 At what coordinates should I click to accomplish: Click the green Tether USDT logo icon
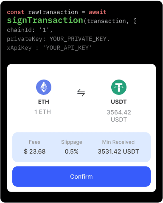pos(119,87)
